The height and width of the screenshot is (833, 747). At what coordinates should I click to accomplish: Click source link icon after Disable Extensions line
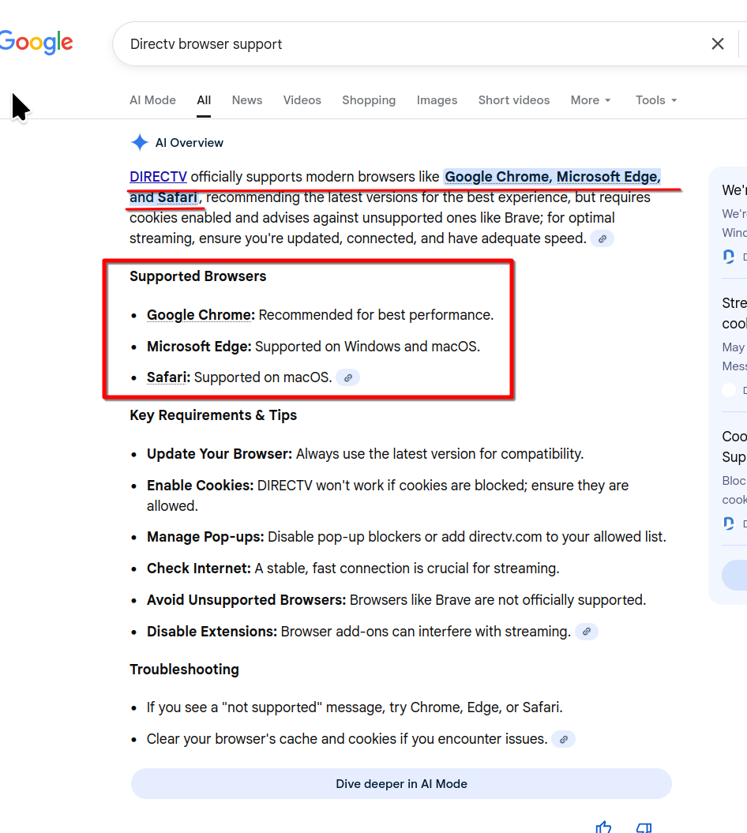pyautogui.click(x=587, y=632)
